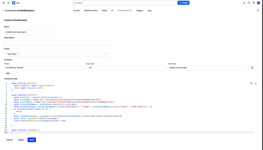Collapse code fold at line 12
Screen dimensions: 263x150
pos(8,109)
